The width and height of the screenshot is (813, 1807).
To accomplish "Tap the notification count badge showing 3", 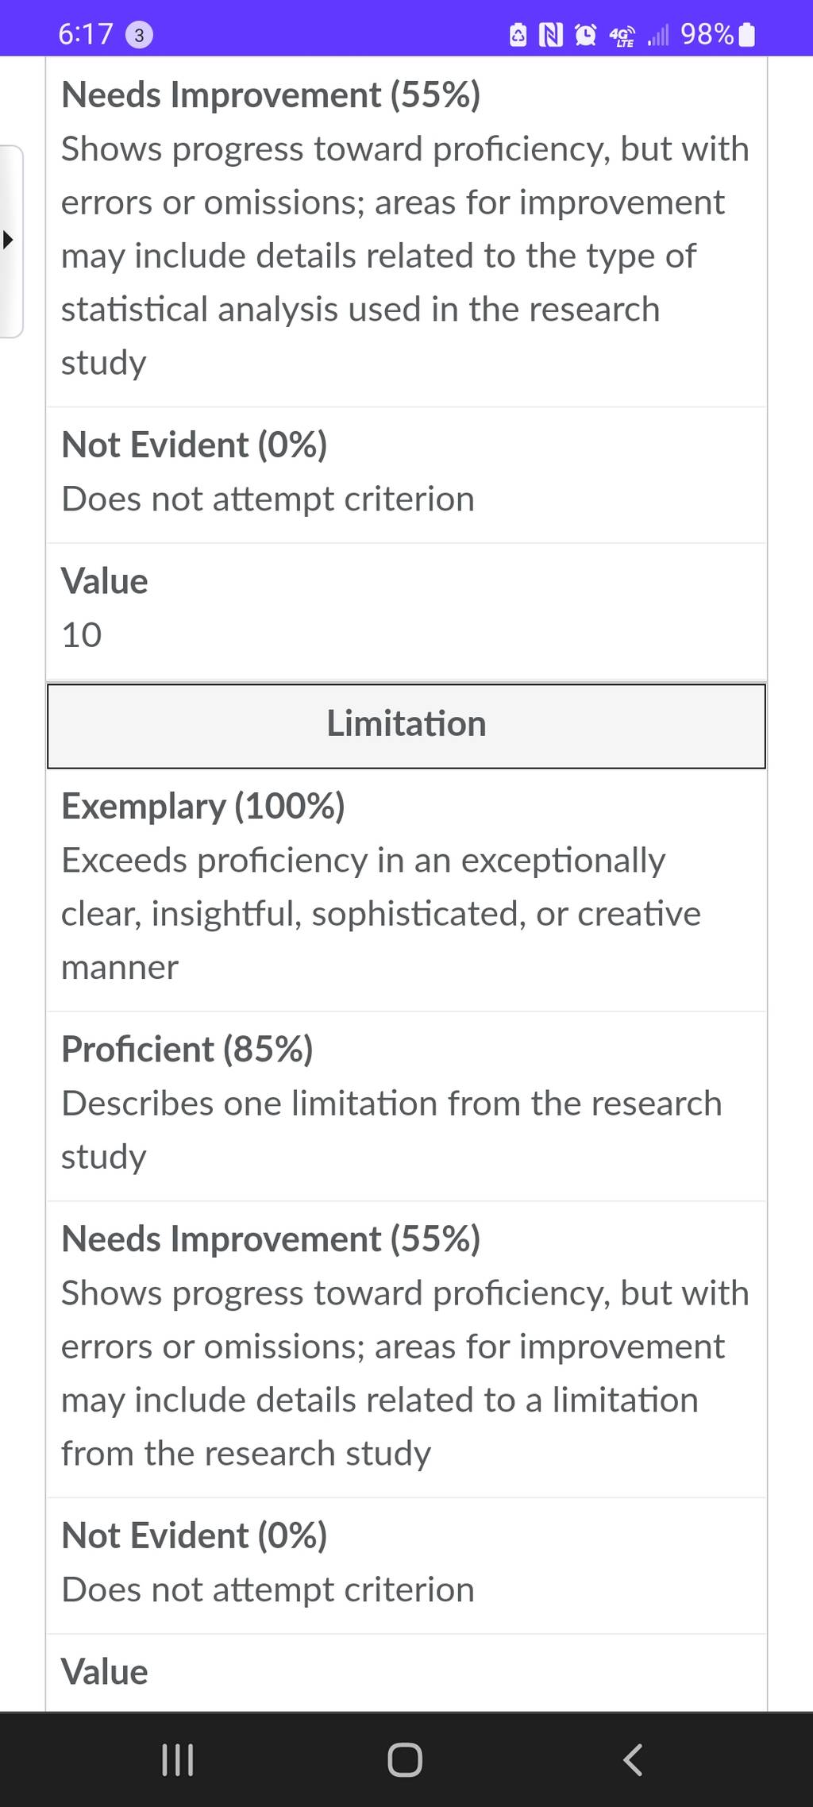I will (140, 35).
